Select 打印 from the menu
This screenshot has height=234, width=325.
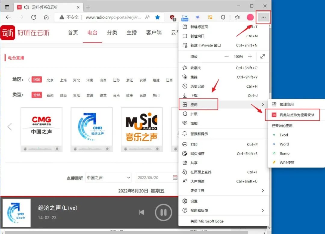[x=223, y=144]
